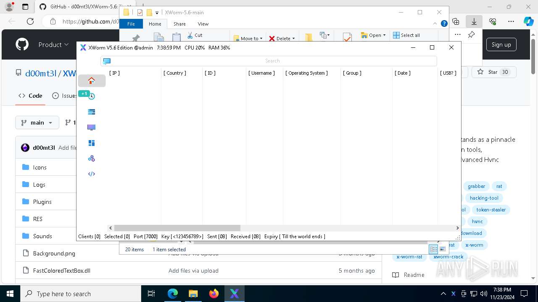Click the Sign up button on GitHub
Screen dimensions: 538x302
(501, 44)
